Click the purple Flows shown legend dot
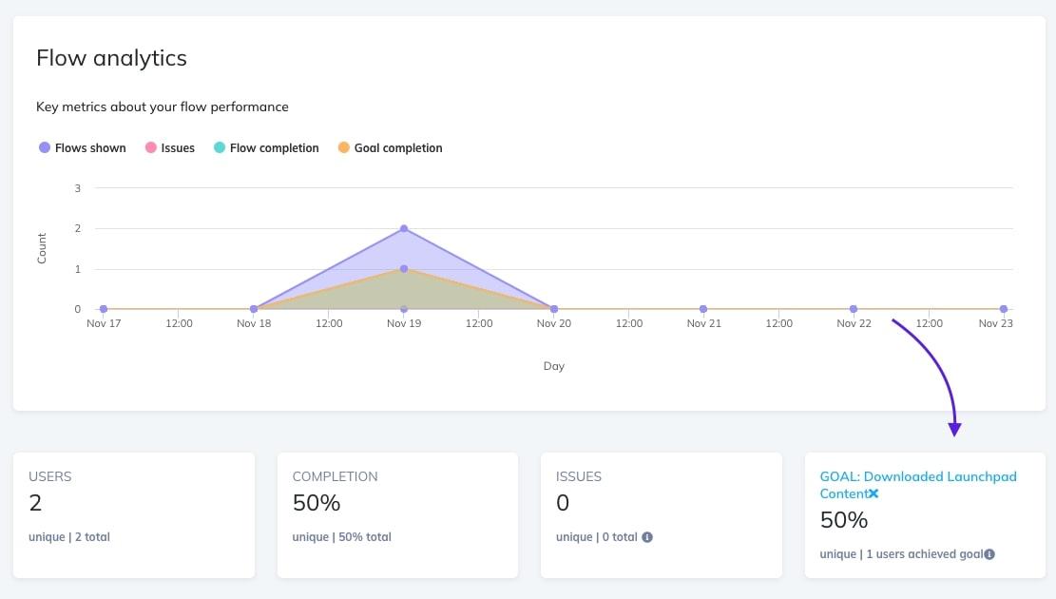The image size is (1056, 599). pyautogui.click(x=45, y=147)
